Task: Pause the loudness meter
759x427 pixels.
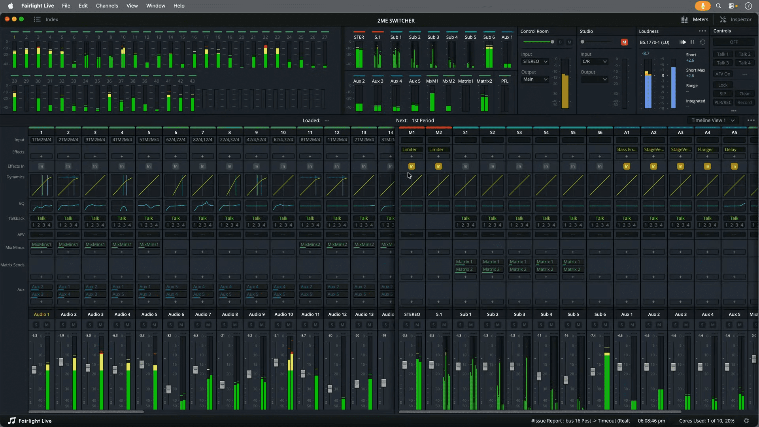Action: [692, 42]
